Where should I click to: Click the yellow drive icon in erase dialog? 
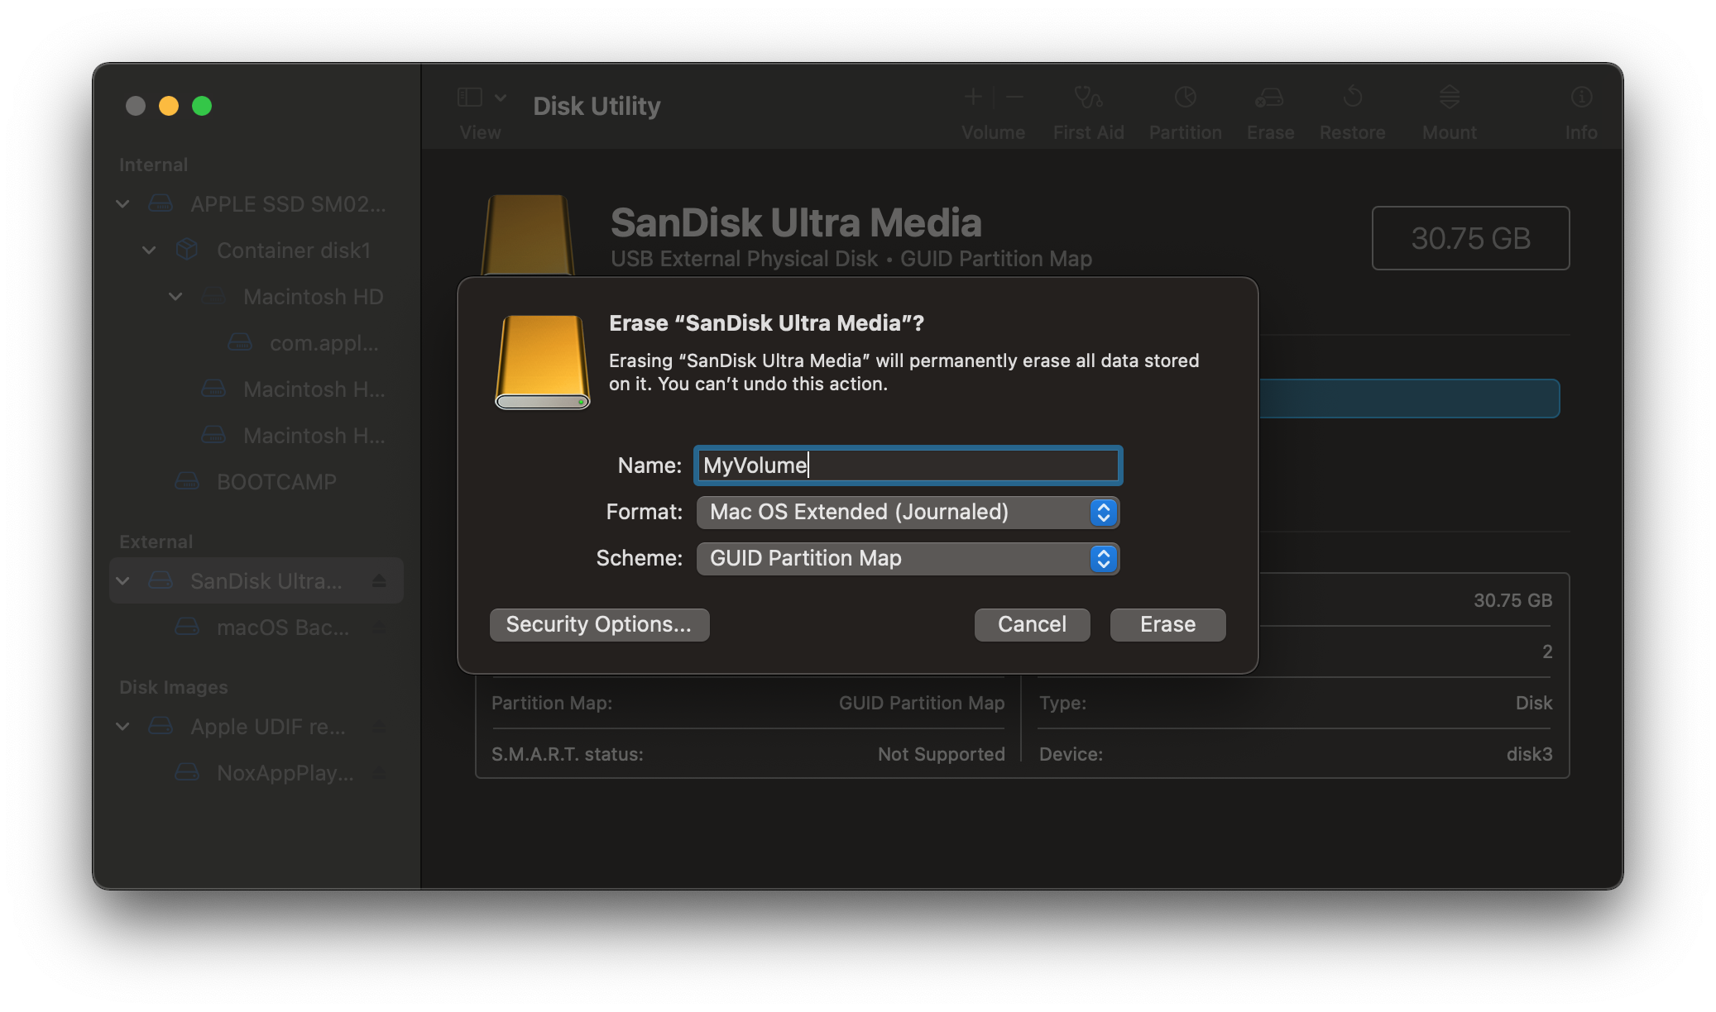coord(542,361)
